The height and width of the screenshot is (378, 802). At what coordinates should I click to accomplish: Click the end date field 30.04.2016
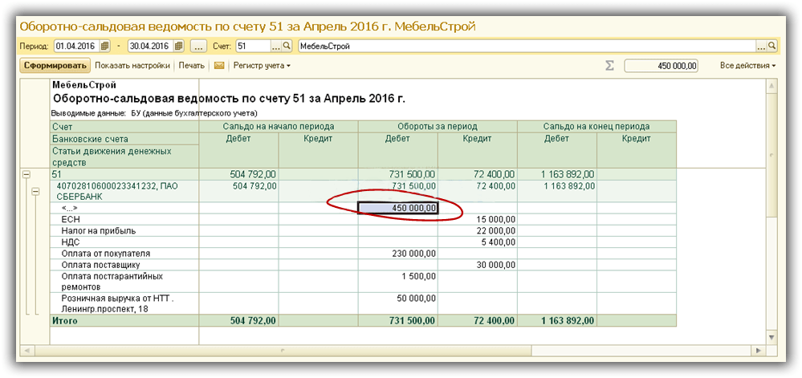tap(151, 46)
